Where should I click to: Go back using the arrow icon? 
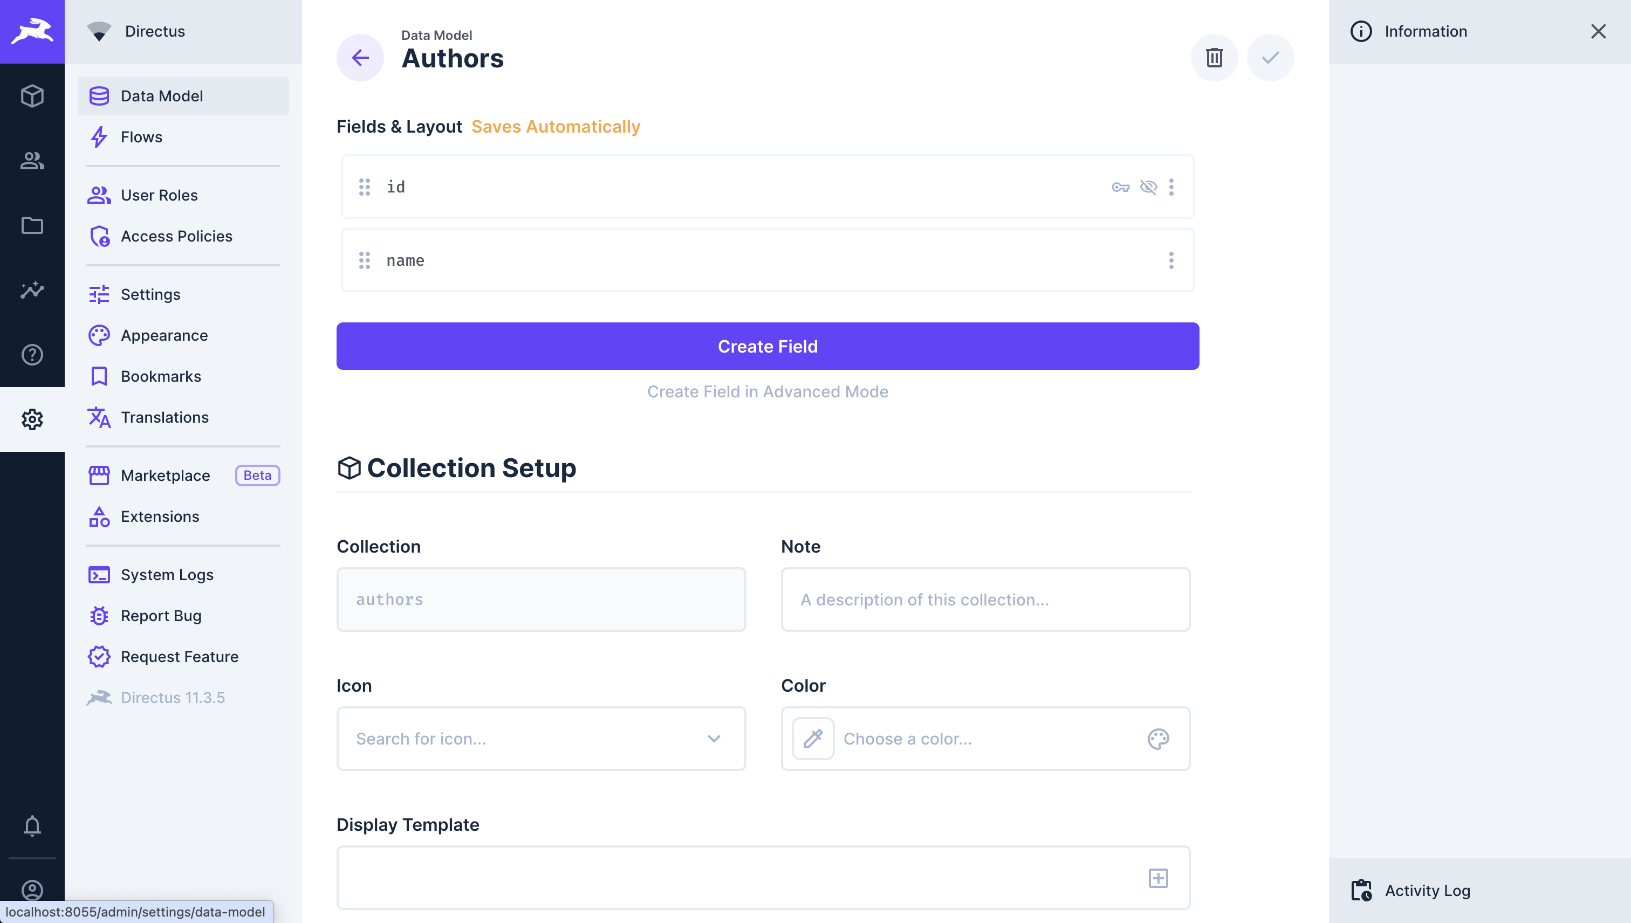pyautogui.click(x=360, y=58)
